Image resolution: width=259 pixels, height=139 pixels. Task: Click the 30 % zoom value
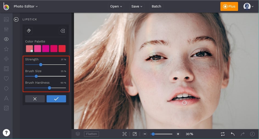189,134
